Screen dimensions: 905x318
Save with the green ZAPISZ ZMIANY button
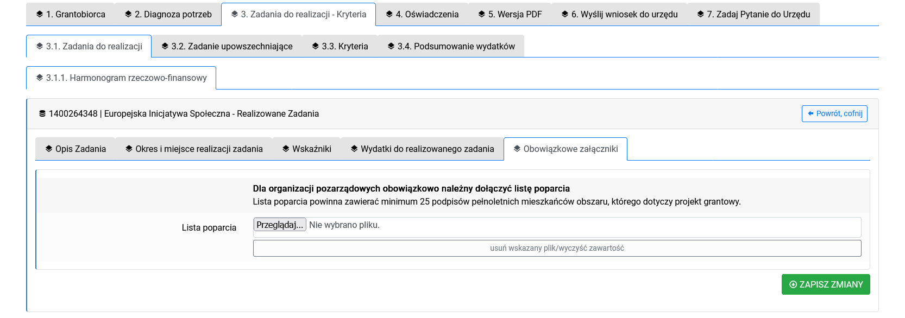[x=825, y=285]
